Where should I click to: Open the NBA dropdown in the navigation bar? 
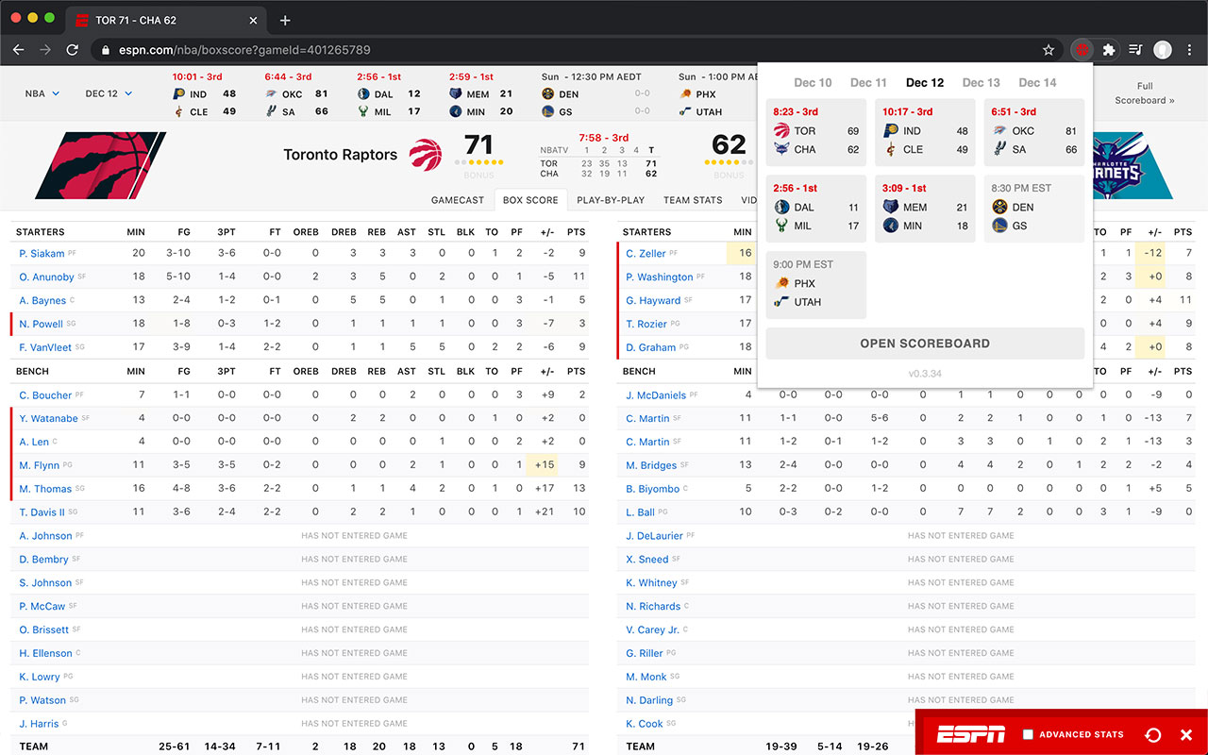point(40,93)
